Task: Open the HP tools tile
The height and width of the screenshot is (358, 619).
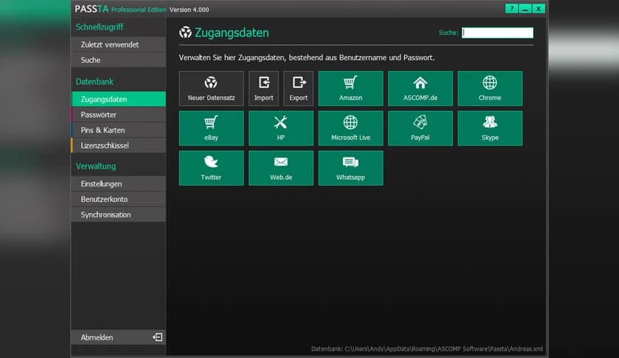Action: pyautogui.click(x=281, y=129)
